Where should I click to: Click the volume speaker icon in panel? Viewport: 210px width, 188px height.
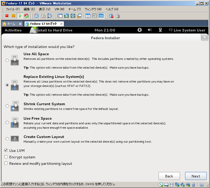click(150, 30)
